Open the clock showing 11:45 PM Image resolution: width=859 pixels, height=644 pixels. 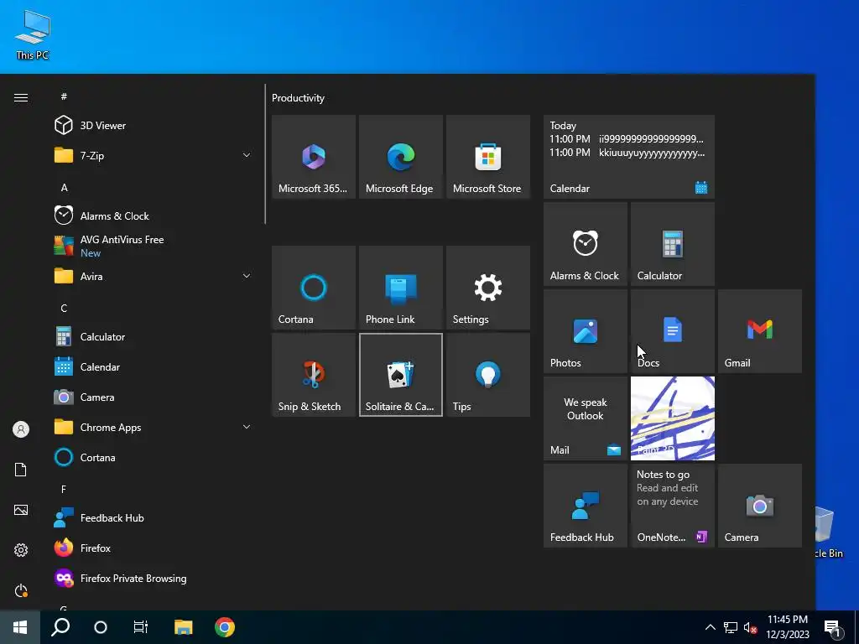coord(787,627)
